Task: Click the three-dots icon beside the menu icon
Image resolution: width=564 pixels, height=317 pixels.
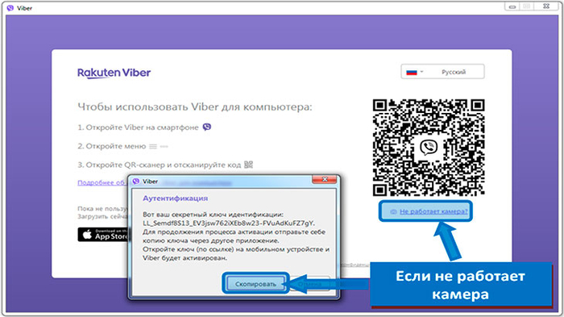Action: pos(164,146)
